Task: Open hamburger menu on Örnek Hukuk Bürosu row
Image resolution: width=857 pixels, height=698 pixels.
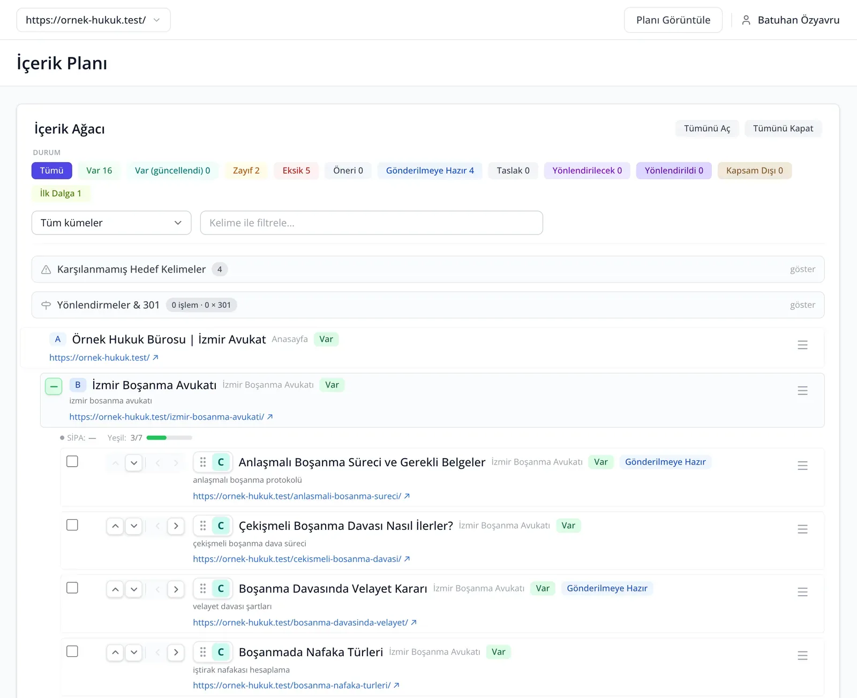Action: coord(802,345)
